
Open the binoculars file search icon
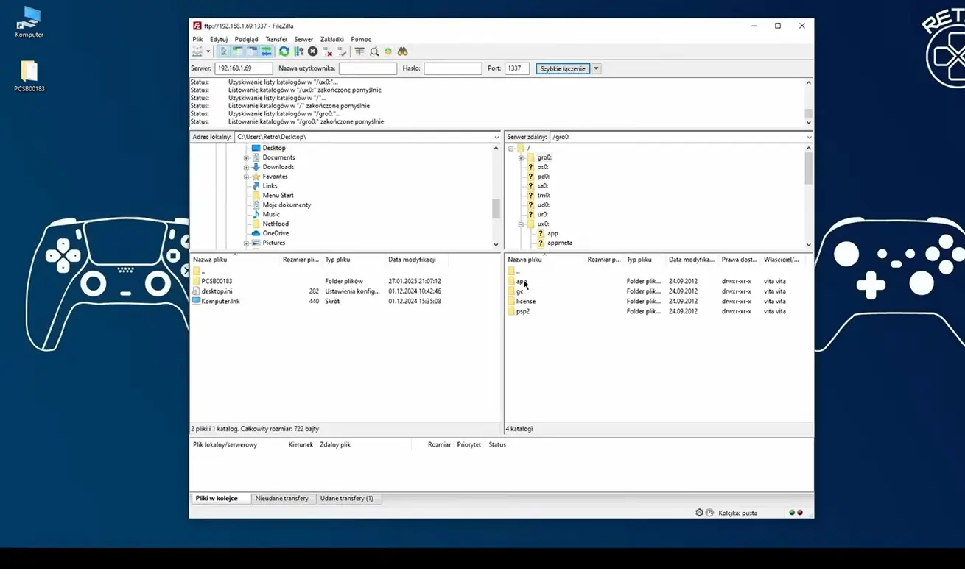coord(402,51)
